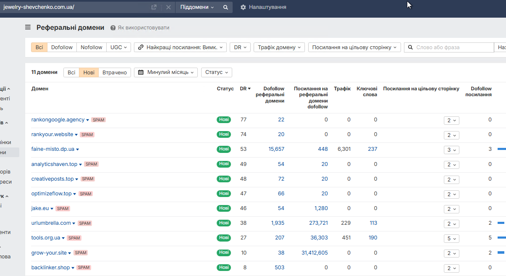Click the Нові status badge for tools.org.ua
Screen dimensions: 506x276
pos(224,238)
